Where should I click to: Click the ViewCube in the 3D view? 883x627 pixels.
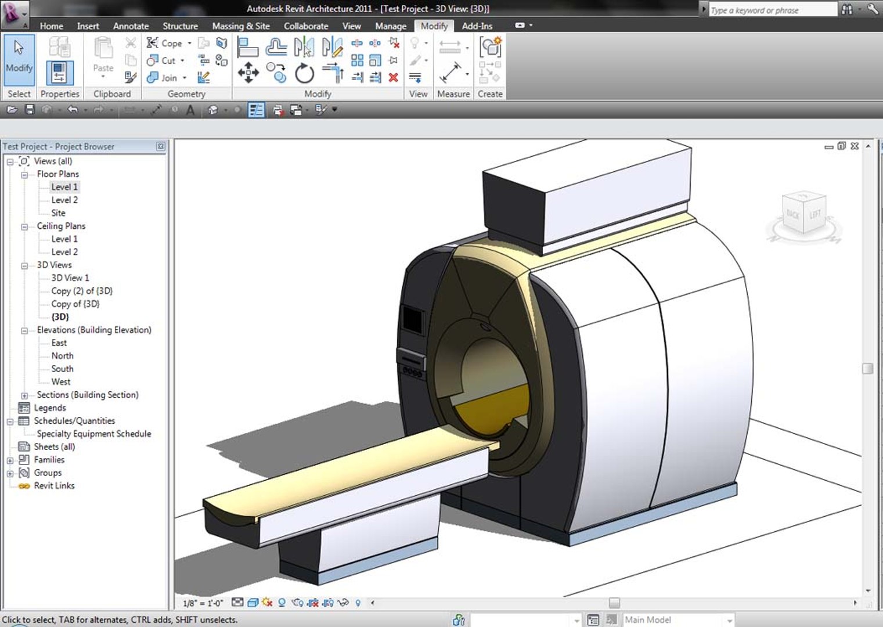coord(804,214)
